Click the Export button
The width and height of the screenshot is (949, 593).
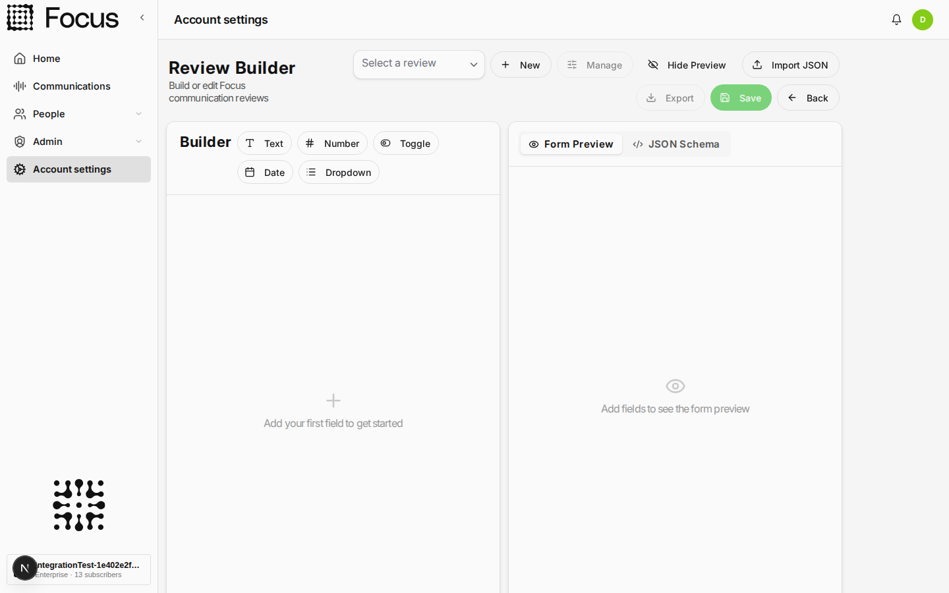(670, 98)
